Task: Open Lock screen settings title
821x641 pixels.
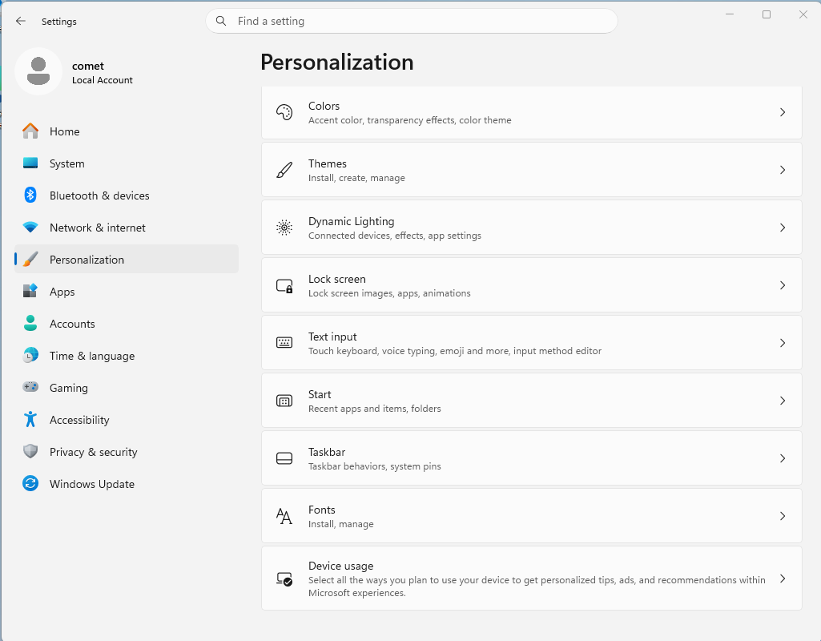Action: pos(336,279)
